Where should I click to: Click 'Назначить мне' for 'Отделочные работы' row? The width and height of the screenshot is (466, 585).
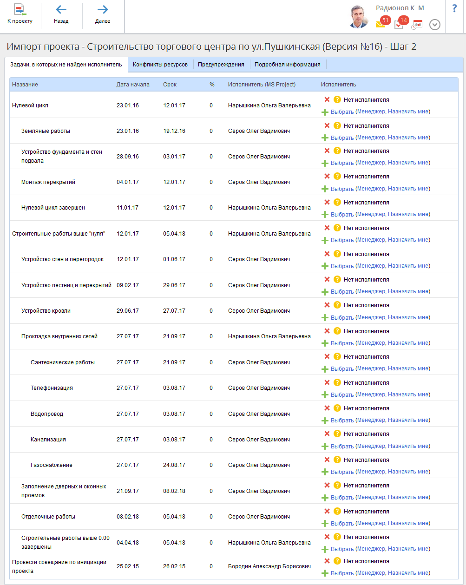pos(408,523)
